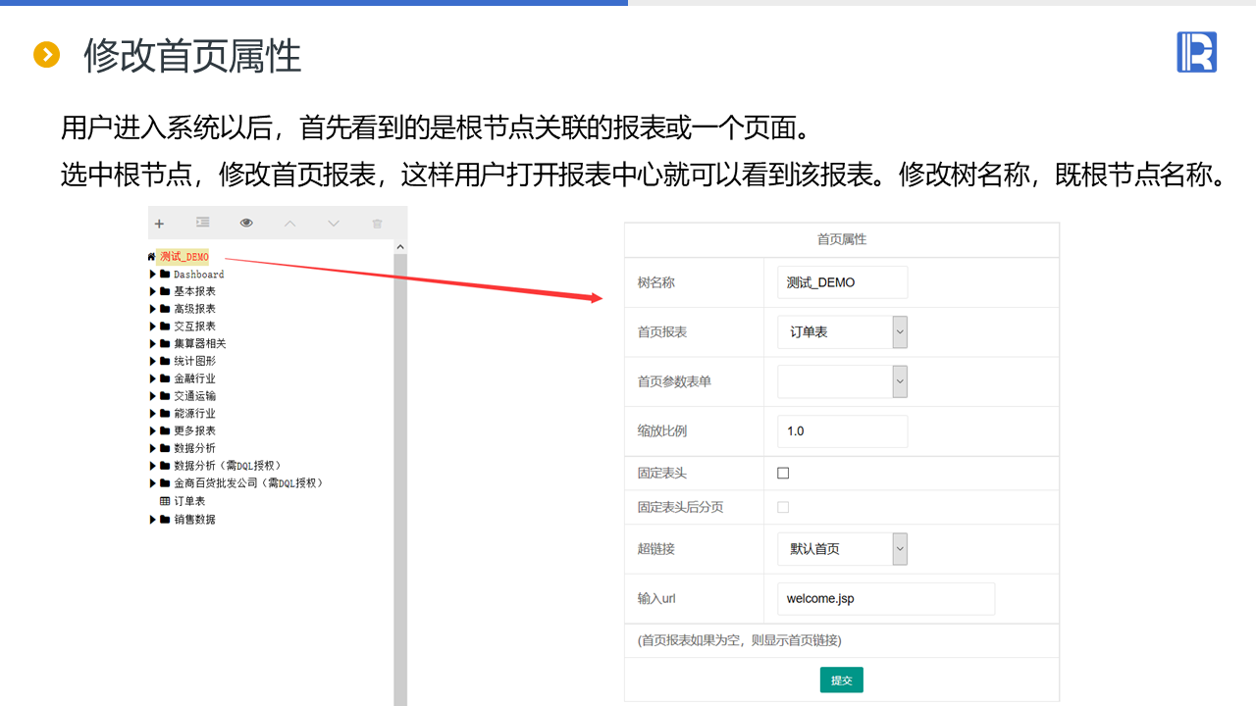Click the folder icon of 统计图形
The height and width of the screenshot is (706, 1256).
click(165, 361)
